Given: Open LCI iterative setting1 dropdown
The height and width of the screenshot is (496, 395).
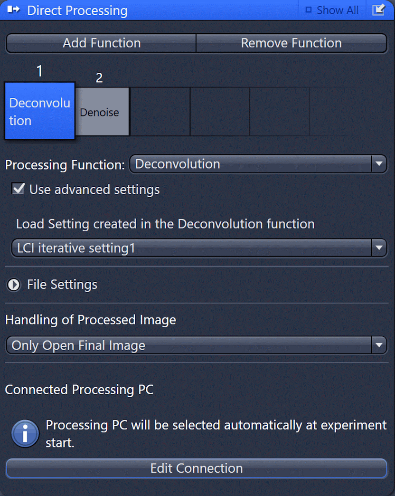Looking at the screenshot, I should (199, 248).
